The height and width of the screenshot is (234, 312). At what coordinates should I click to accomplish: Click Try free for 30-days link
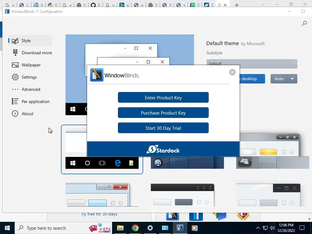click(99, 214)
